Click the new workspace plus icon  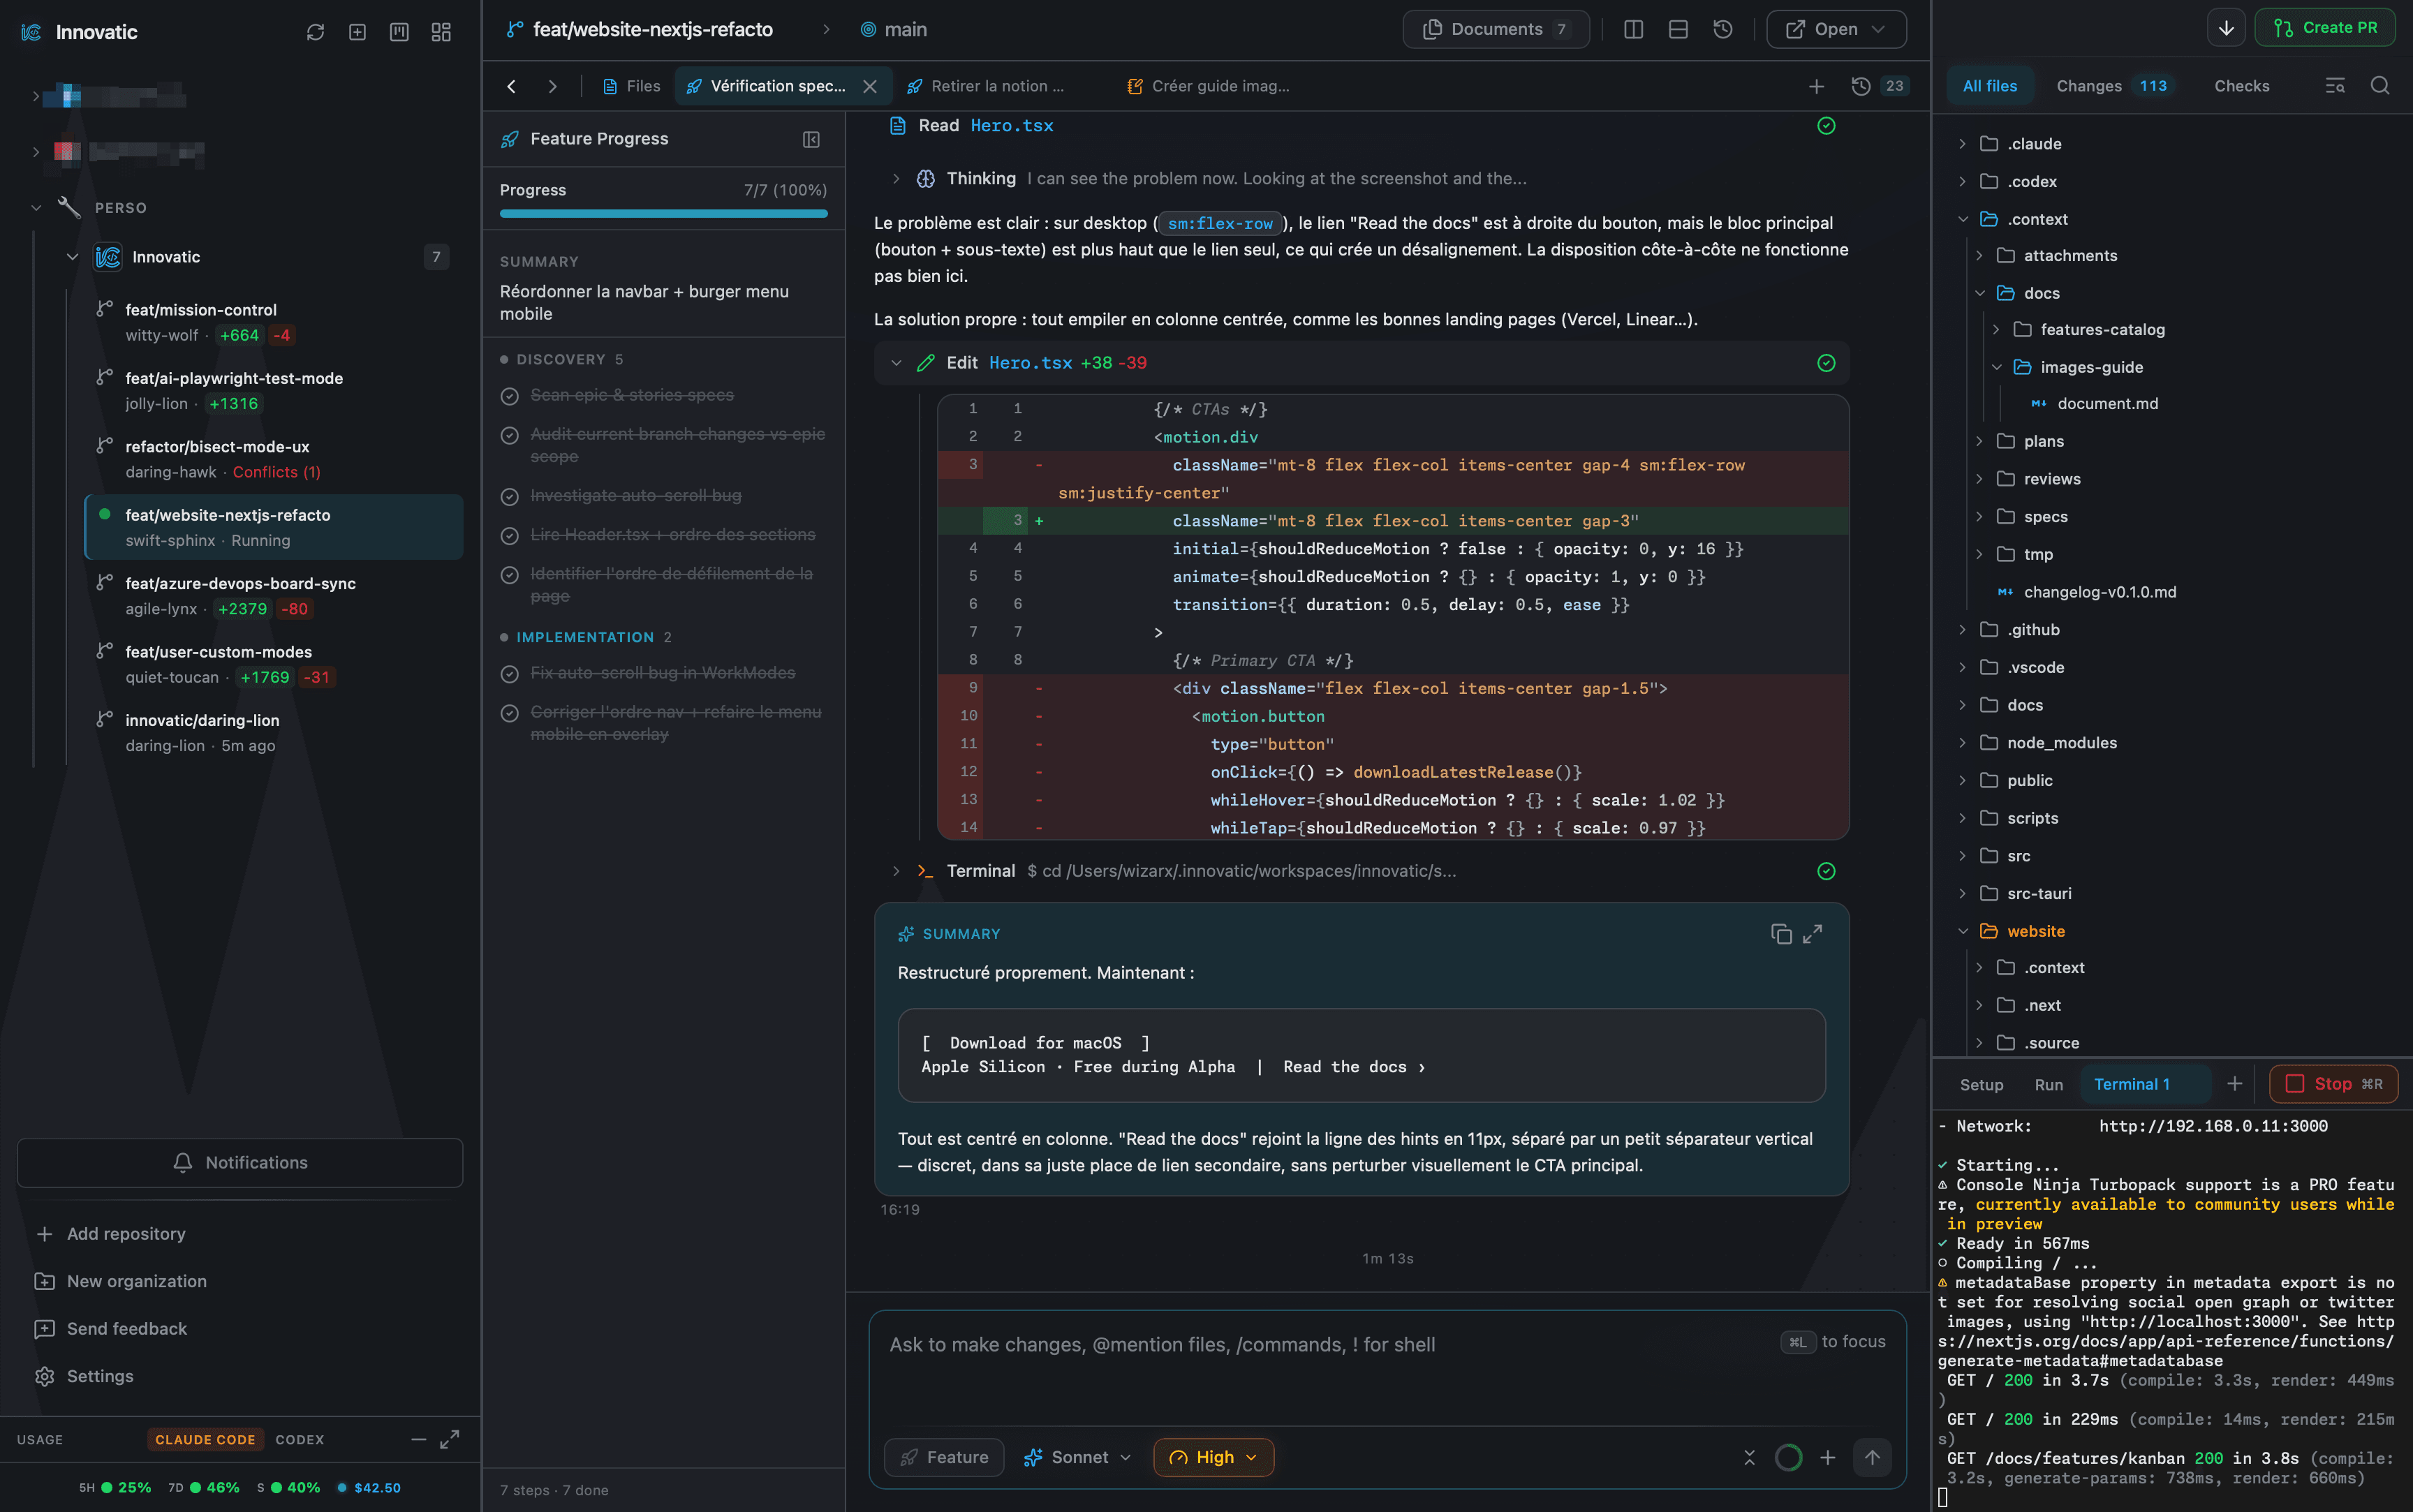pos(357,31)
